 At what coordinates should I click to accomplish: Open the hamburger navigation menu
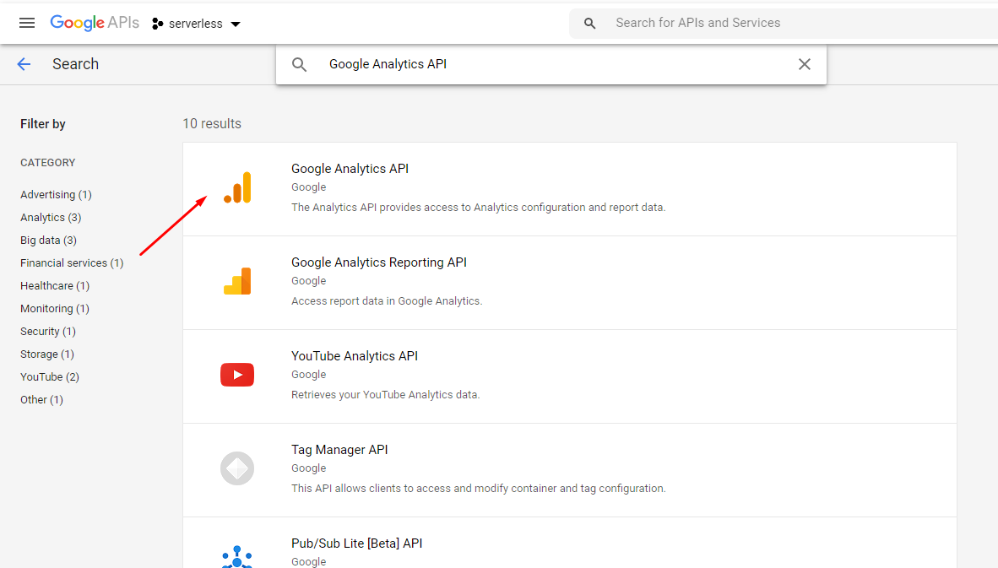click(x=27, y=24)
